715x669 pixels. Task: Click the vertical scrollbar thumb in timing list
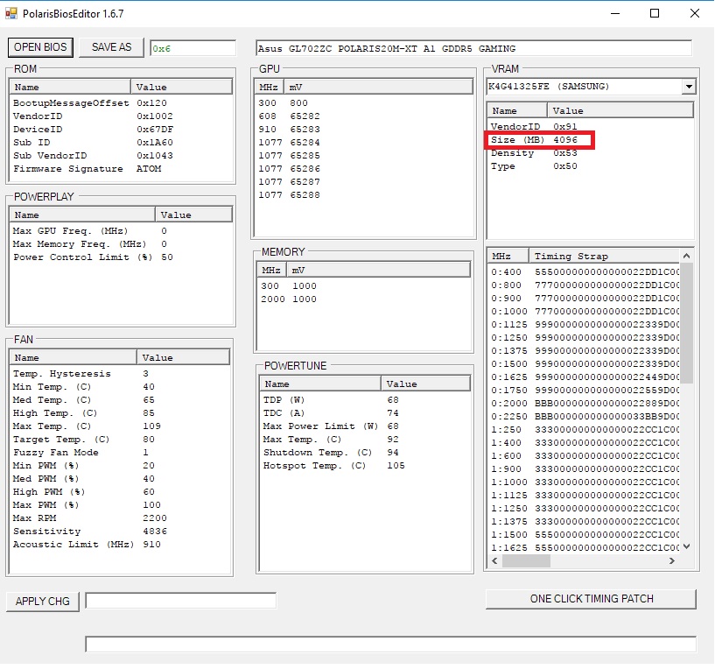tap(686, 323)
